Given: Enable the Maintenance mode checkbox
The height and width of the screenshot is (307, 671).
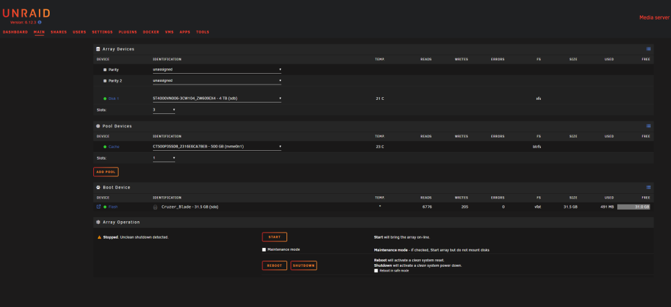Looking at the screenshot, I should coord(264,250).
